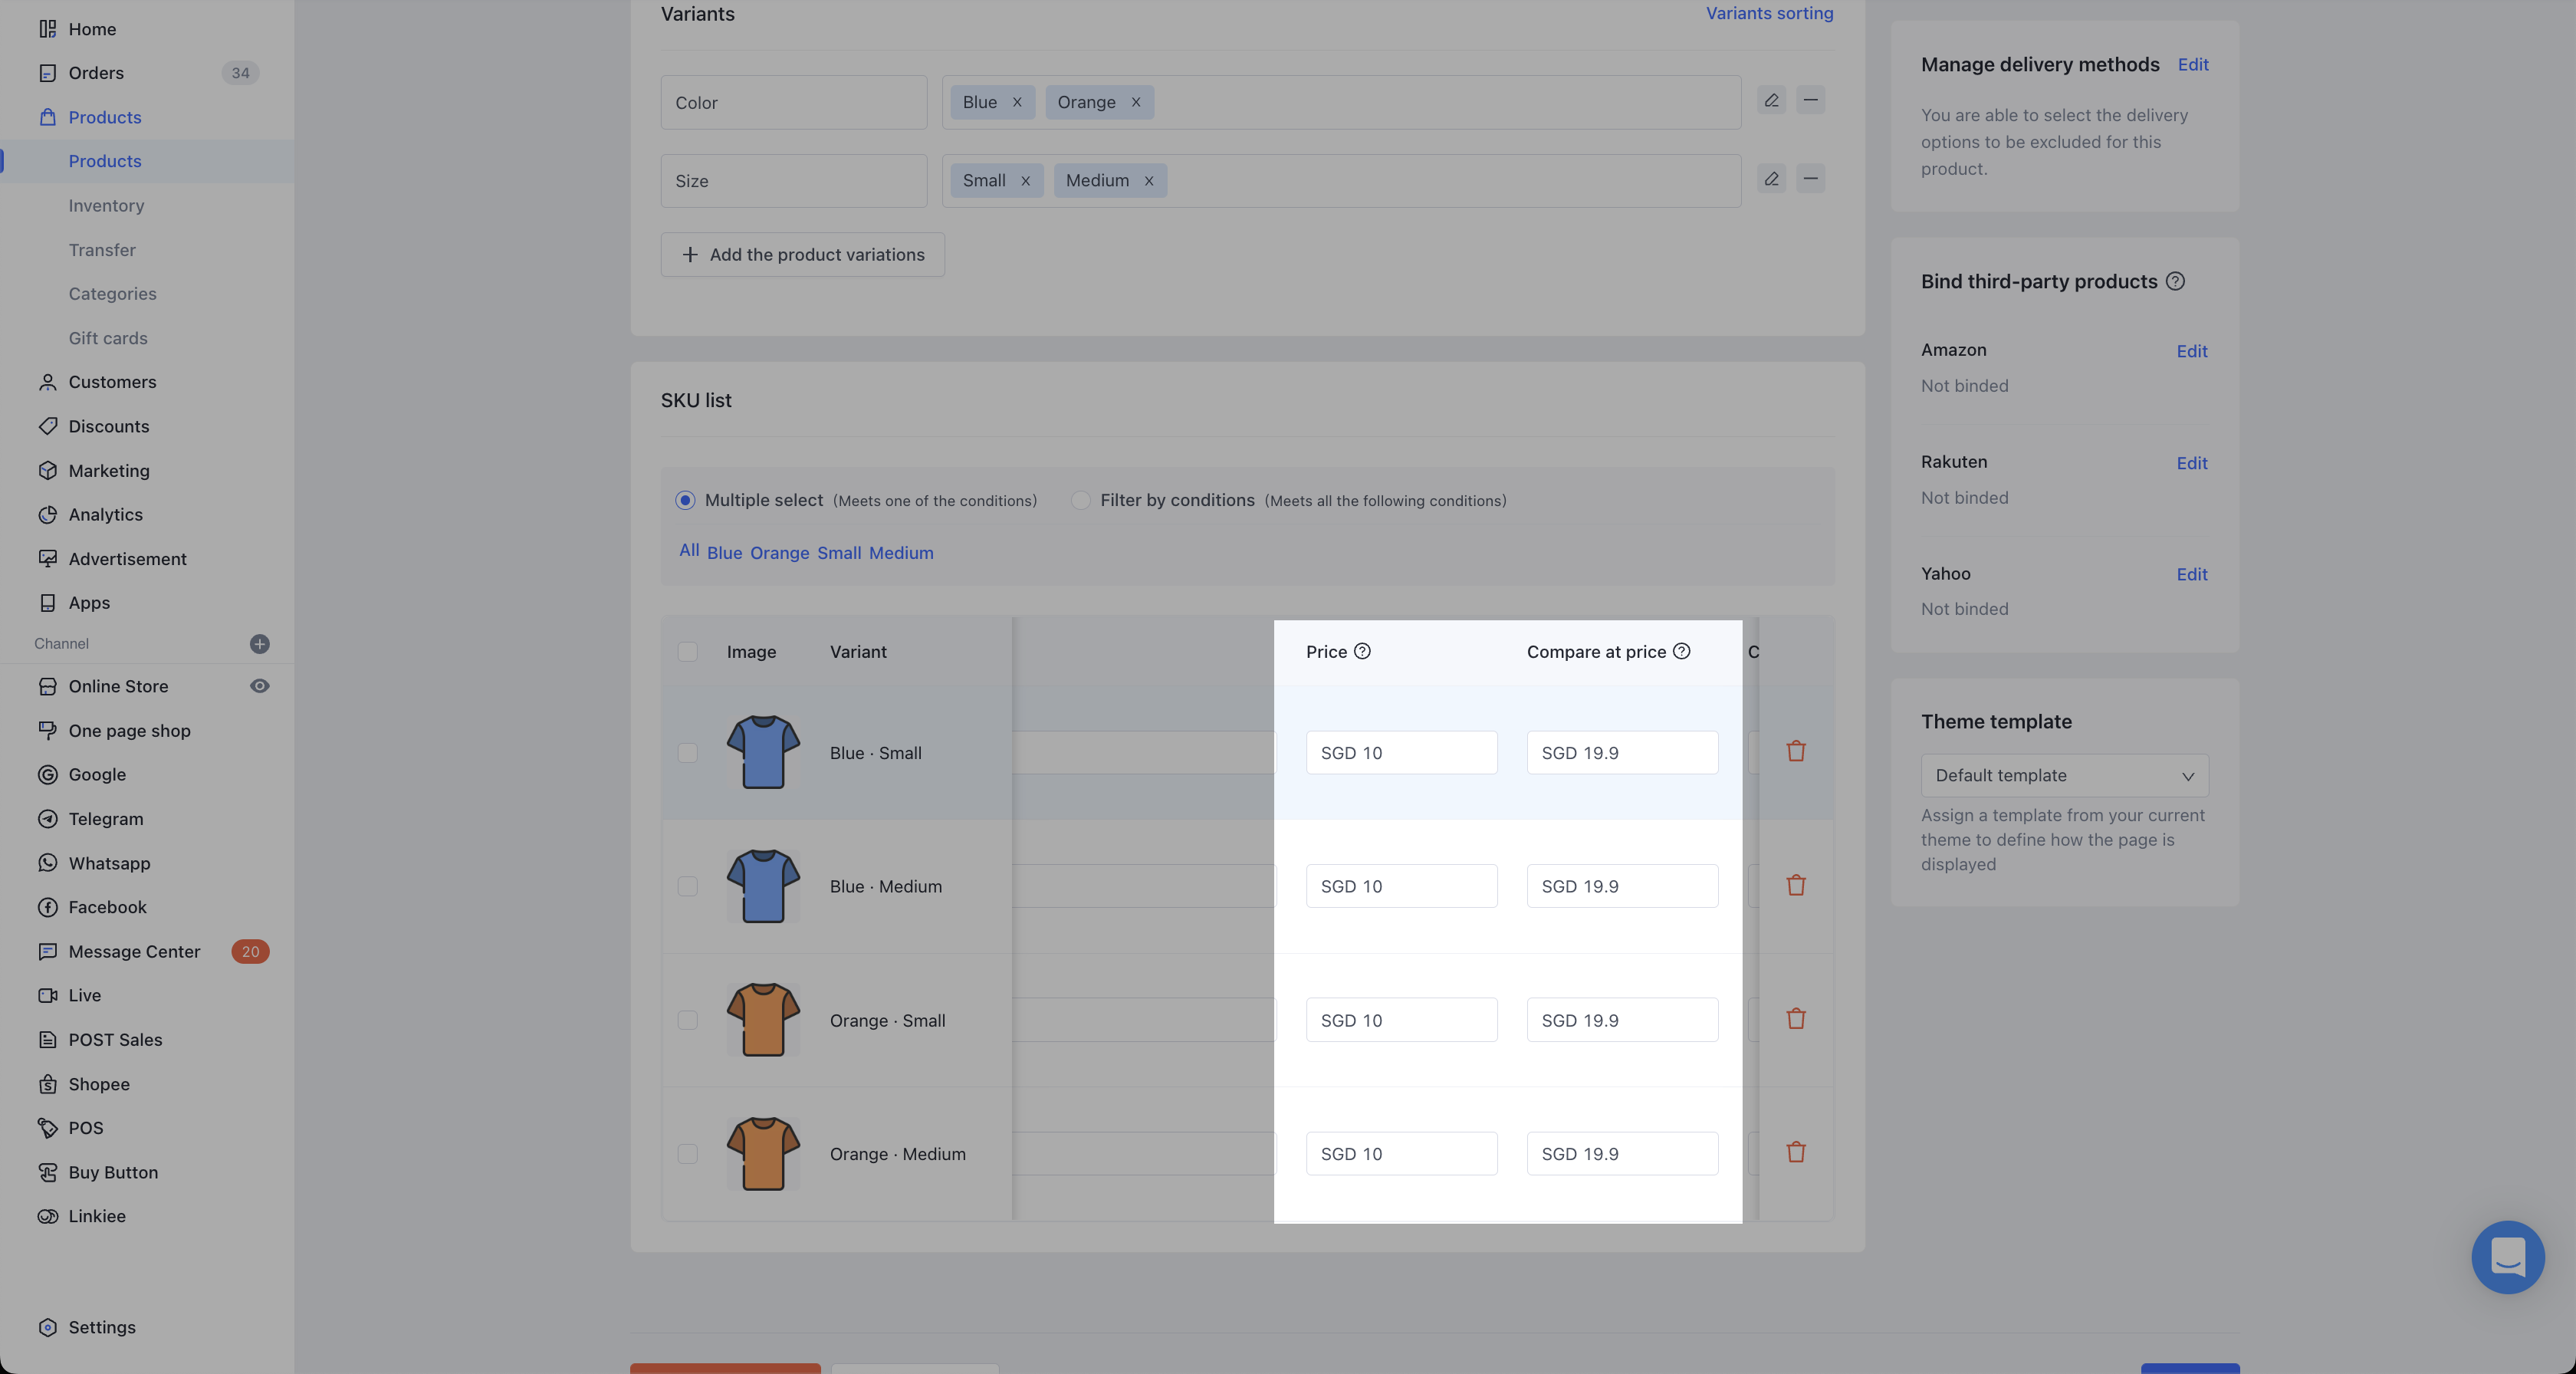Toggle Online Store eye visibility

259,686
